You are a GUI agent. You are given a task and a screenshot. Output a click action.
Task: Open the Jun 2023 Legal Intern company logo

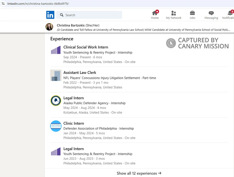56,151
